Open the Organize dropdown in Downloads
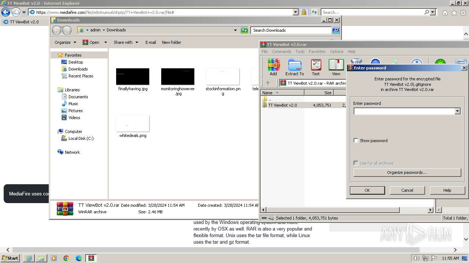This screenshot has height=263, width=469. tap(65, 42)
